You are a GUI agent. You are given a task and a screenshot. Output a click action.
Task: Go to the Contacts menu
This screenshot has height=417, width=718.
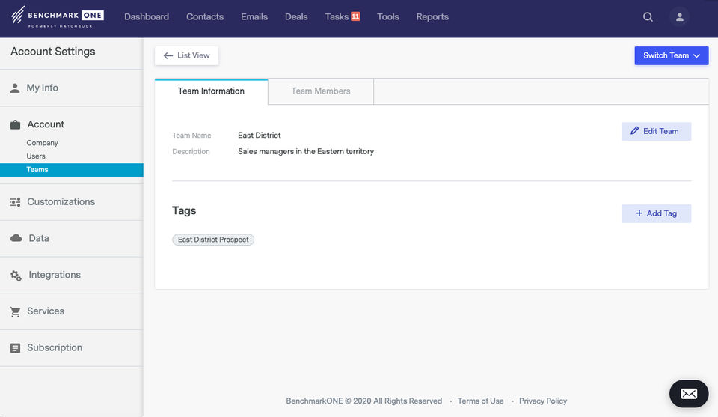pos(205,17)
